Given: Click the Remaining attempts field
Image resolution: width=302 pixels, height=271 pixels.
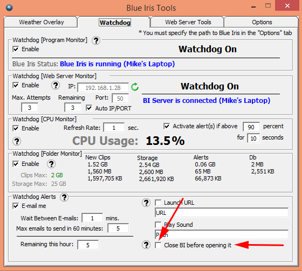Looking at the screenshot, I should click(x=73, y=108).
